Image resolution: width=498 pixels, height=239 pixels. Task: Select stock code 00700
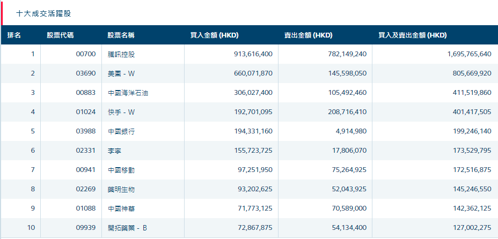coord(86,54)
